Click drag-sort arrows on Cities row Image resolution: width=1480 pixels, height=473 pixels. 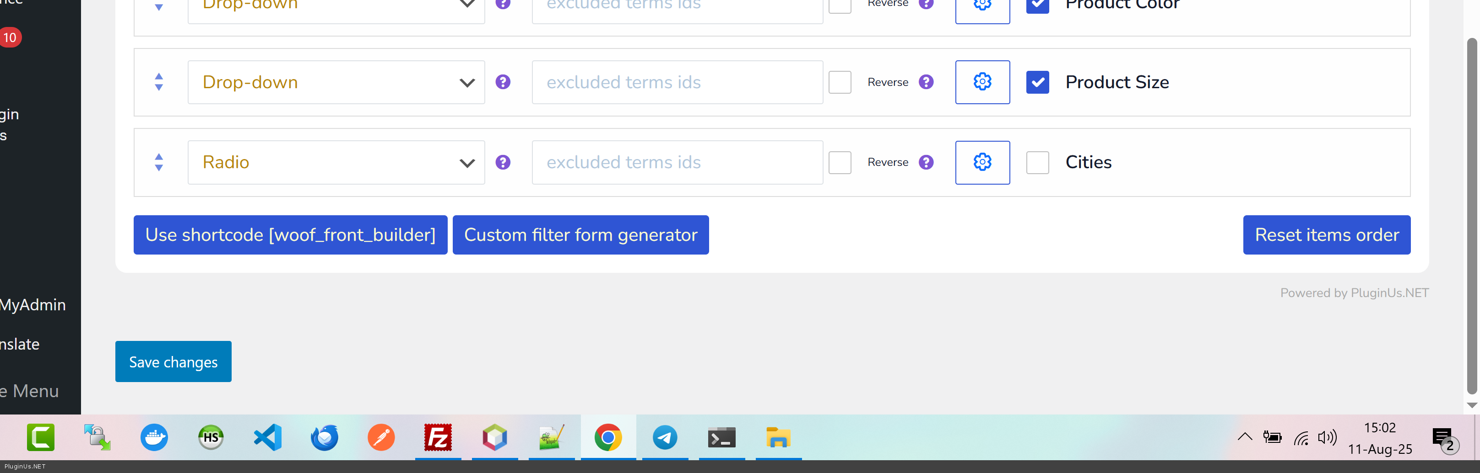click(158, 162)
